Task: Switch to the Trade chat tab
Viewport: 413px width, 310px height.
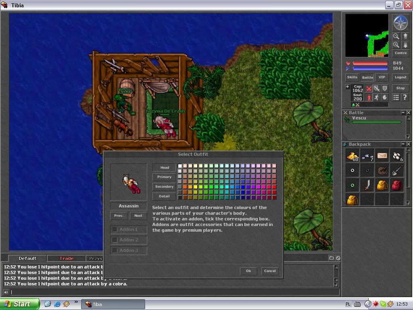Action: coord(67,258)
